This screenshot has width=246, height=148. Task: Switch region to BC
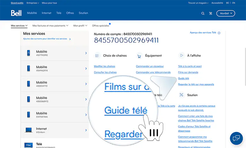(228, 3)
